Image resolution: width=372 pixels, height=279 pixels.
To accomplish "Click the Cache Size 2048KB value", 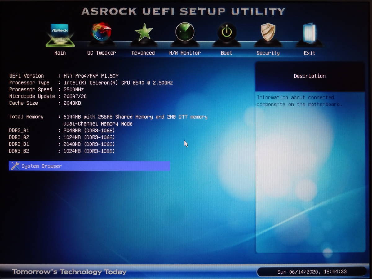I will 72,103.
